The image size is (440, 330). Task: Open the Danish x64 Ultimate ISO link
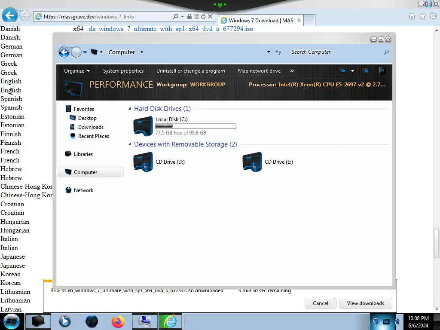coord(171,29)
